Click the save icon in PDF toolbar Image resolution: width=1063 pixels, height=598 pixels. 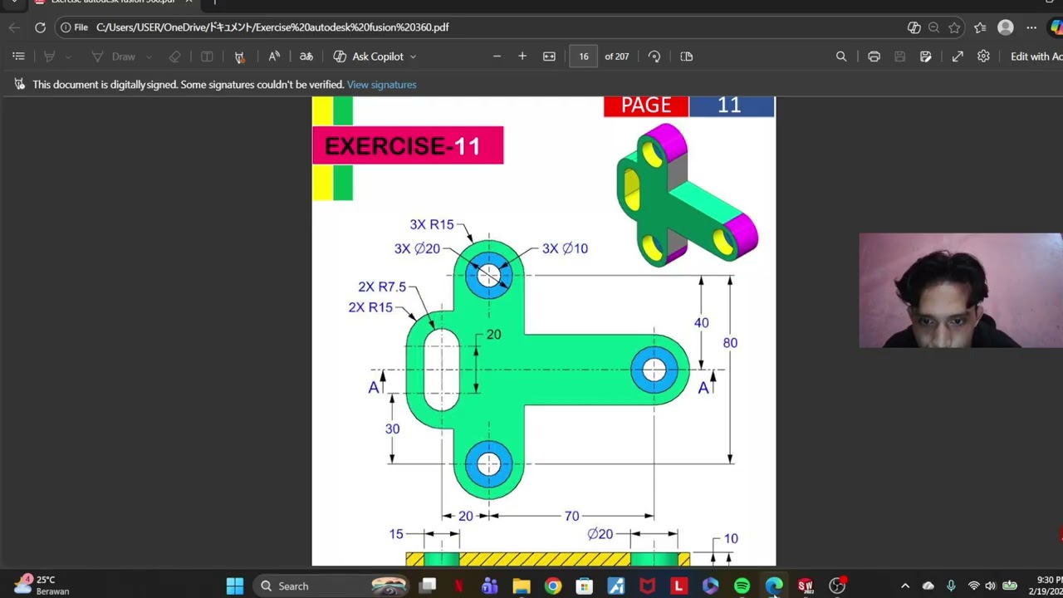899,56
